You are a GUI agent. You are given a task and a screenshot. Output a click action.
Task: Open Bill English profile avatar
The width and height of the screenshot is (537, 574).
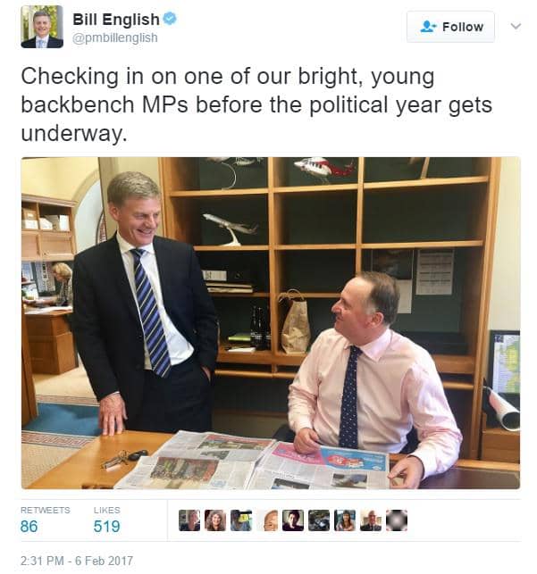tap(42, 27)
